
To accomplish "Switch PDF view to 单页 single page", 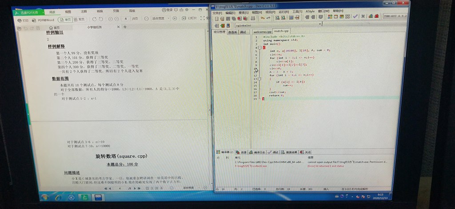I will click(x=65, y=19).
